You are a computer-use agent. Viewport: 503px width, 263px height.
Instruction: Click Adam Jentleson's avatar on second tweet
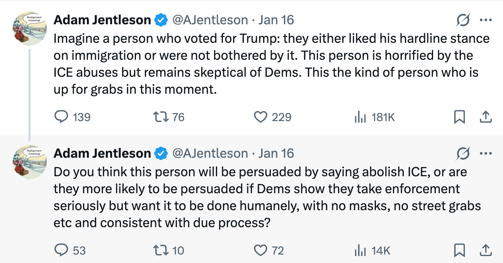[30, 162]
